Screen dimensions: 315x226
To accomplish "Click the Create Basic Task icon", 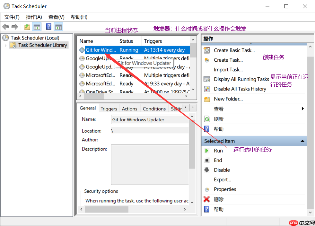I will coord(207,50).
